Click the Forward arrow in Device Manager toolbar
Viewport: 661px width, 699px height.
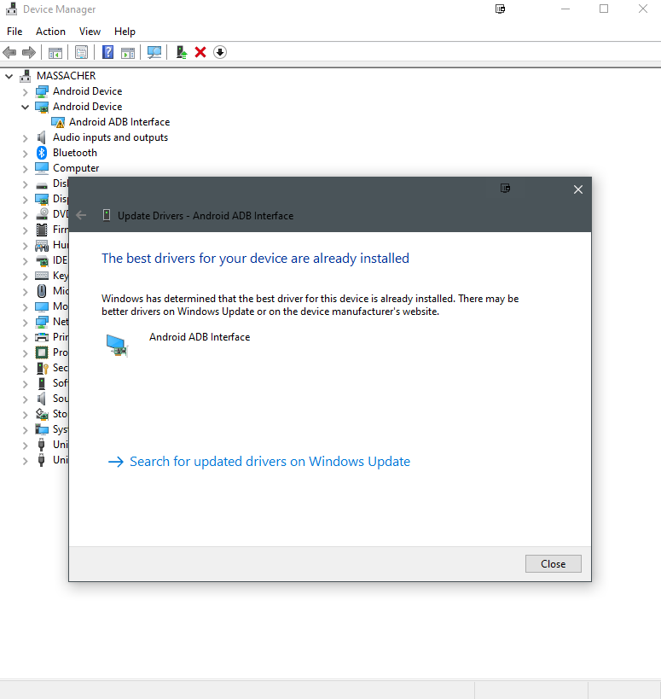point(29,53)
